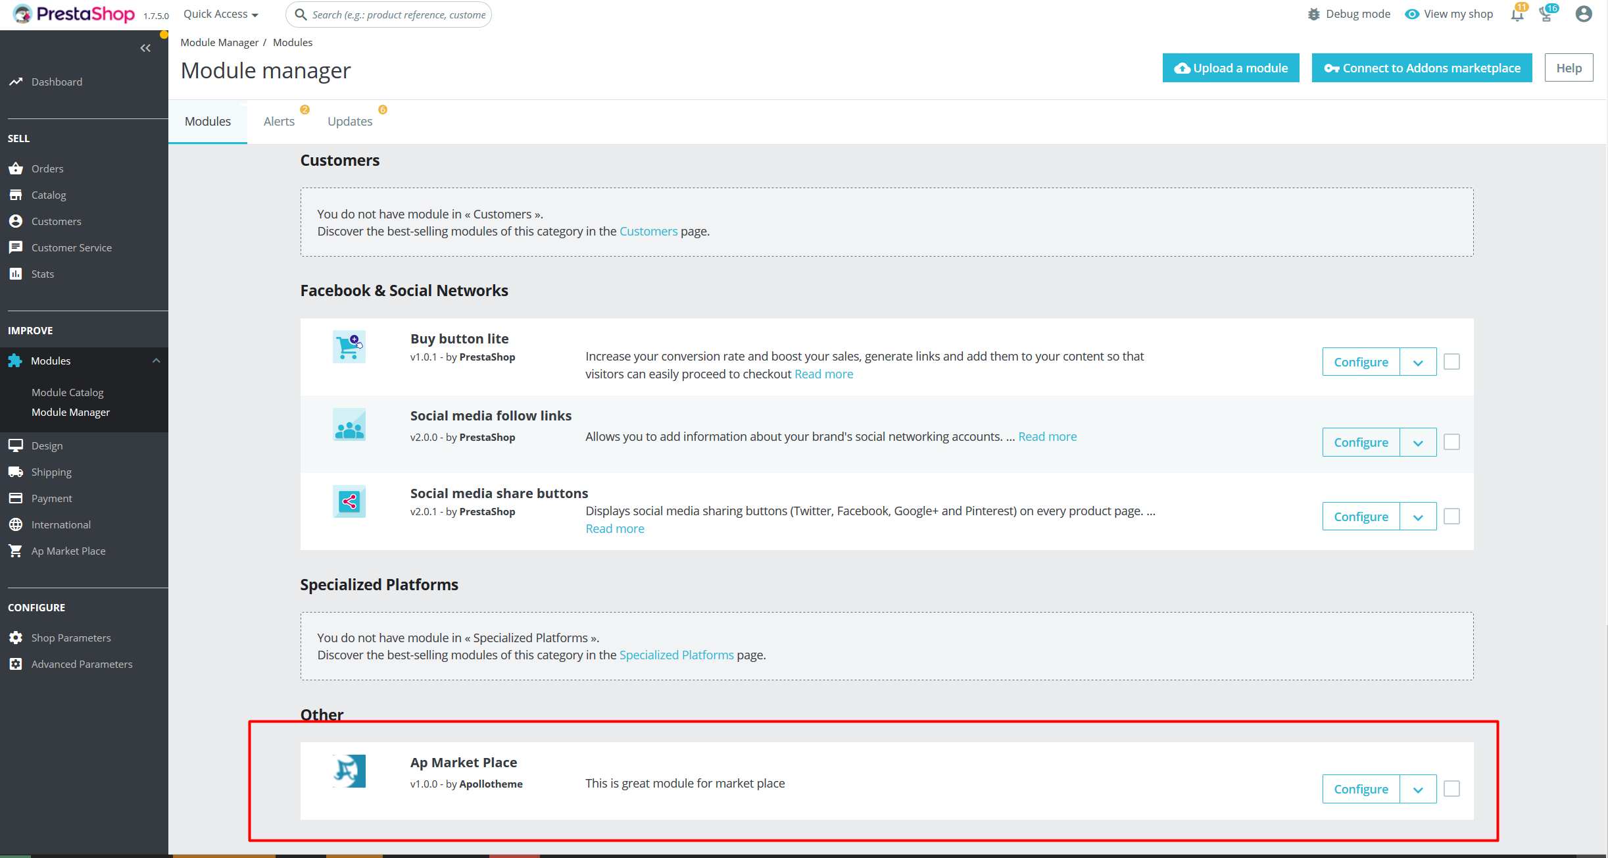Image resolution: width=1608 pixels, height=858 pixels.
Task: Read more about Buy button lite
Action: coord(823,374)
